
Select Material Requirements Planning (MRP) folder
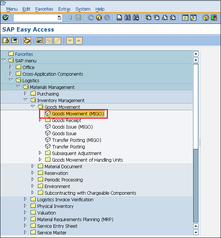pyautogui.click(x=76, y=220)
